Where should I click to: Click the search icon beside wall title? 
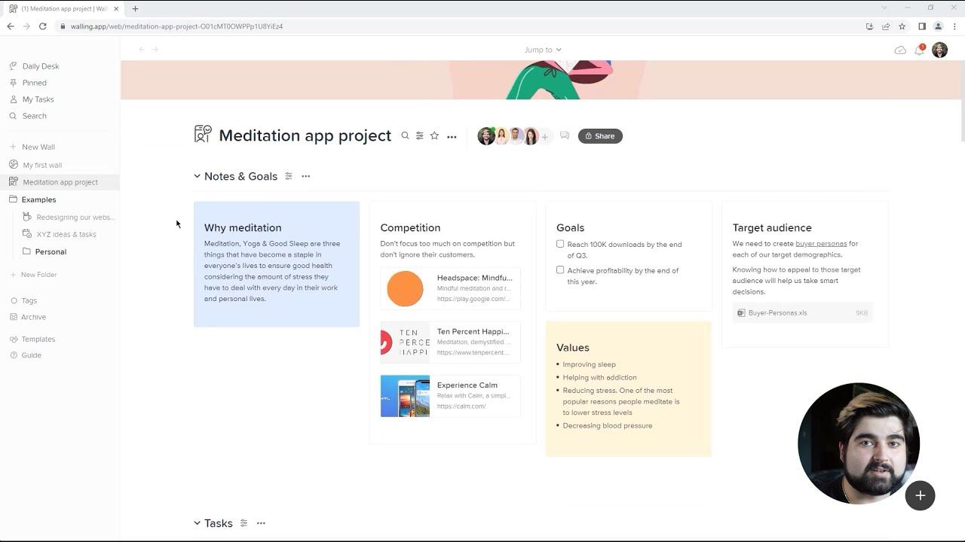405,136
